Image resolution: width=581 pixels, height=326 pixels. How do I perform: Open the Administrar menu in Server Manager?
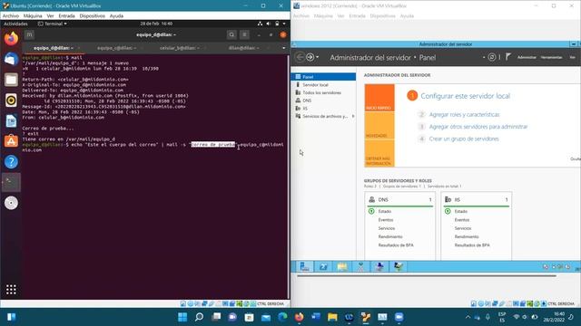[527, 57]
